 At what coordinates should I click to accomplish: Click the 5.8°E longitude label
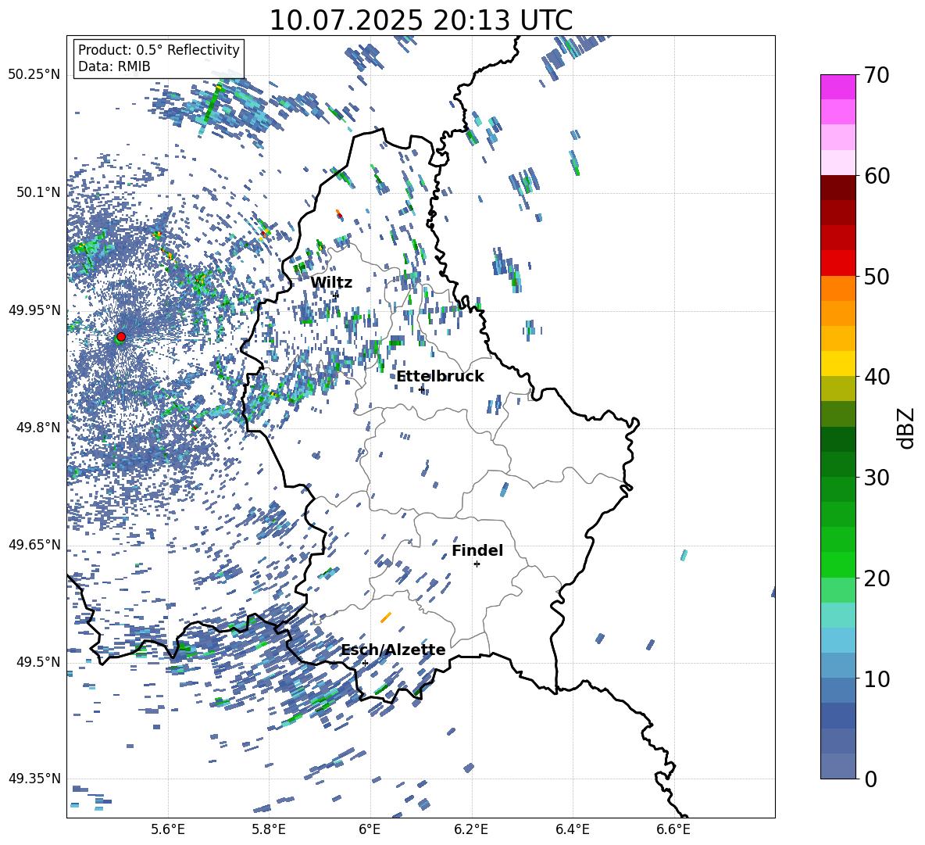tap(269, 829)
